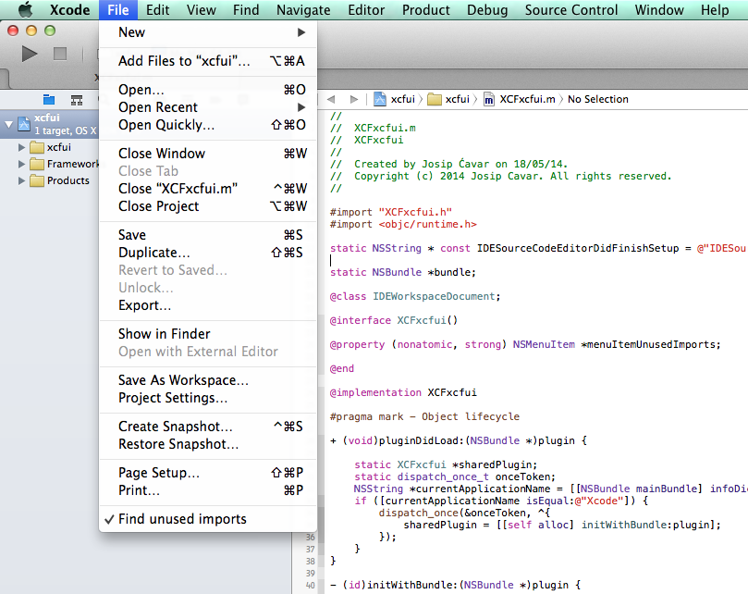
Task: Choose Close Window
Action: (x=207, y=154)
